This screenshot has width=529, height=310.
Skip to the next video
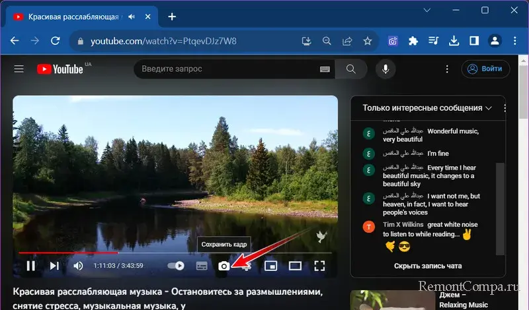[54, 266]
